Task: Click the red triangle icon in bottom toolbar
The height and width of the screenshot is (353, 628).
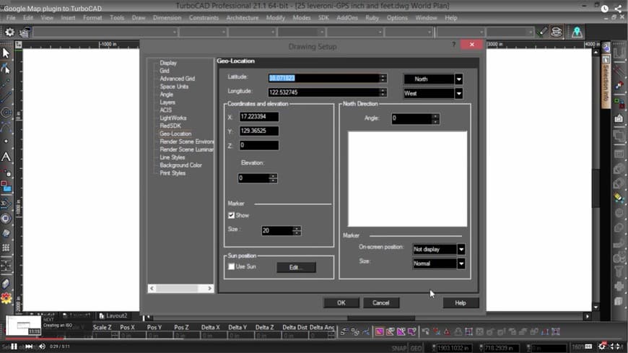Action: pyautogui.click(x=447, y=331)
